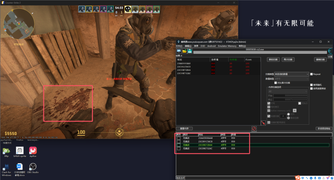334x180 pixels.
Task: Click the Sogou punctuation toggle icon
Action: point(307,178)
